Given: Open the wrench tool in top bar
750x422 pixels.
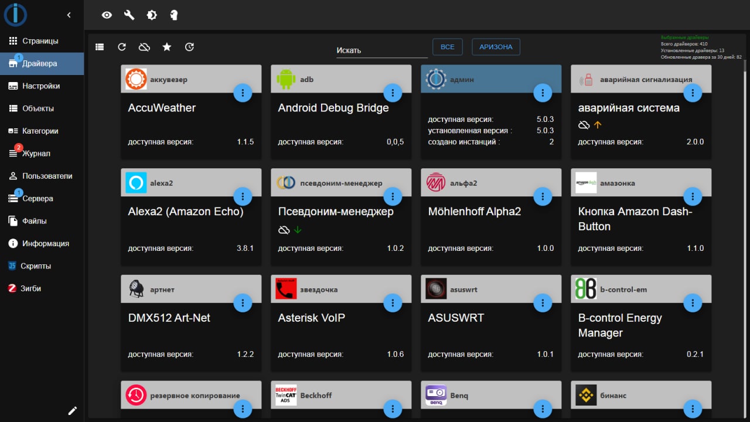Looking at the screenshot, I should click(x=129, y=15).
